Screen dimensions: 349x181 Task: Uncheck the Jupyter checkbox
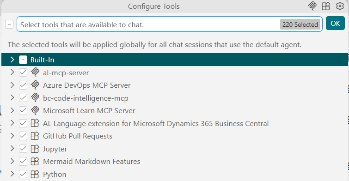23,149
